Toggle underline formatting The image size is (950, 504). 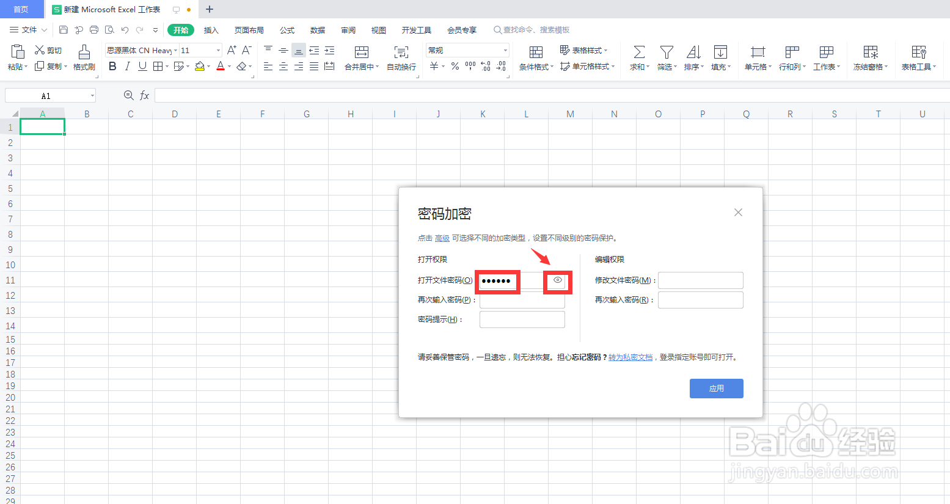[142, 66]
